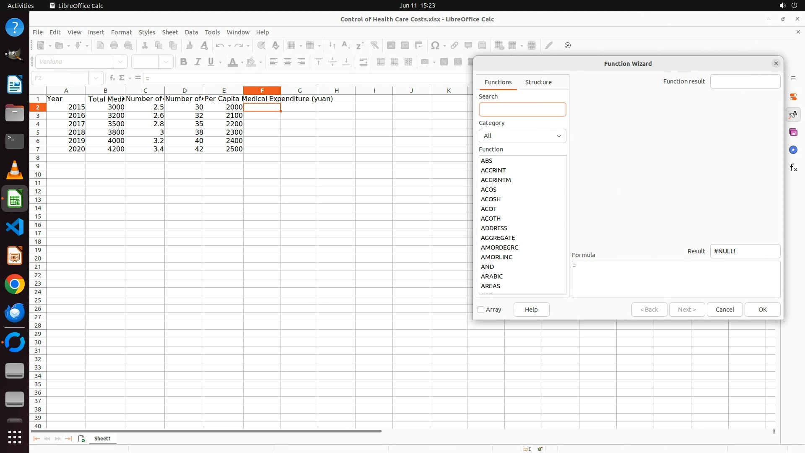The width and height of the screenshot is (805, 453).
Task: Open the Styles menu
Action: [147, 32]
